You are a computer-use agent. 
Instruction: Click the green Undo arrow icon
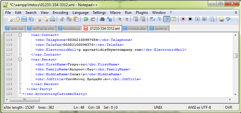pos(86,19)
